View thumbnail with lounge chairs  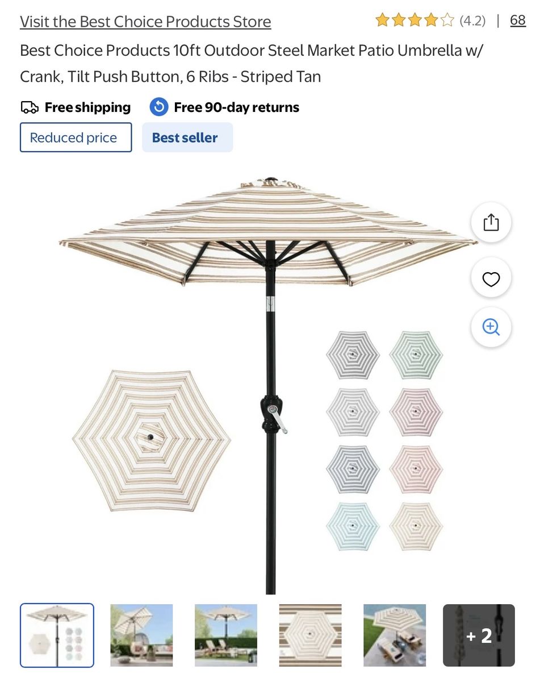pos(226,635)
